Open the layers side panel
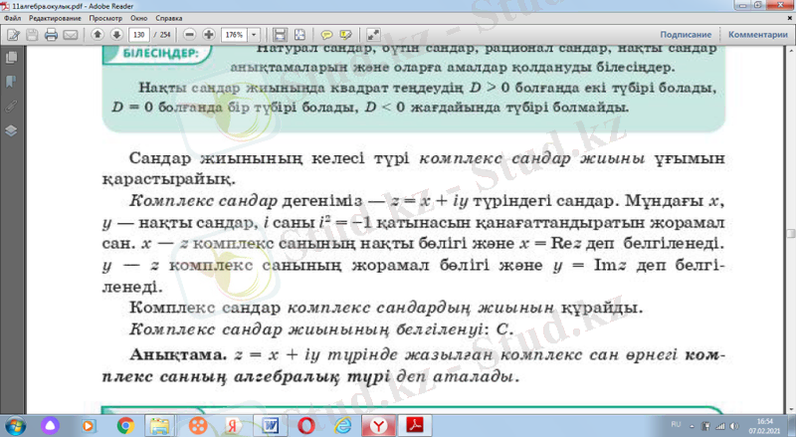This screenshot has width=796, height=437. pos(10,129)
